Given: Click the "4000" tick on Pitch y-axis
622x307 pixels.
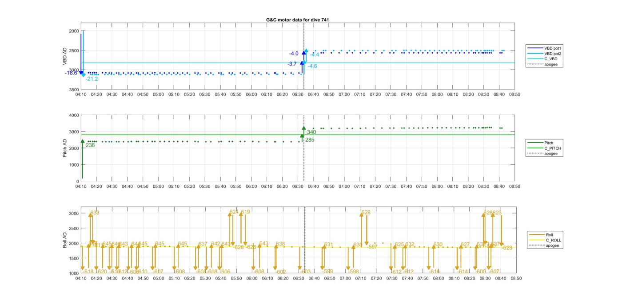Looking at the screenshot, I should (x=74, y=115).
